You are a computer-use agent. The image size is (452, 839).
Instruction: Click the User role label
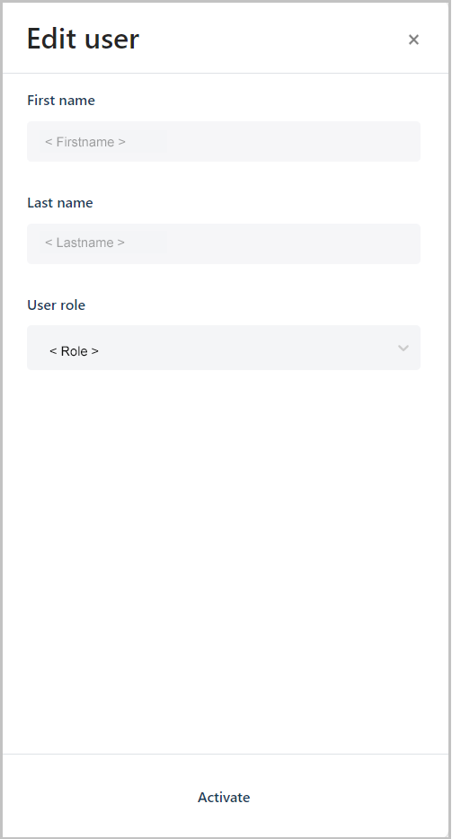pos(57,305)
